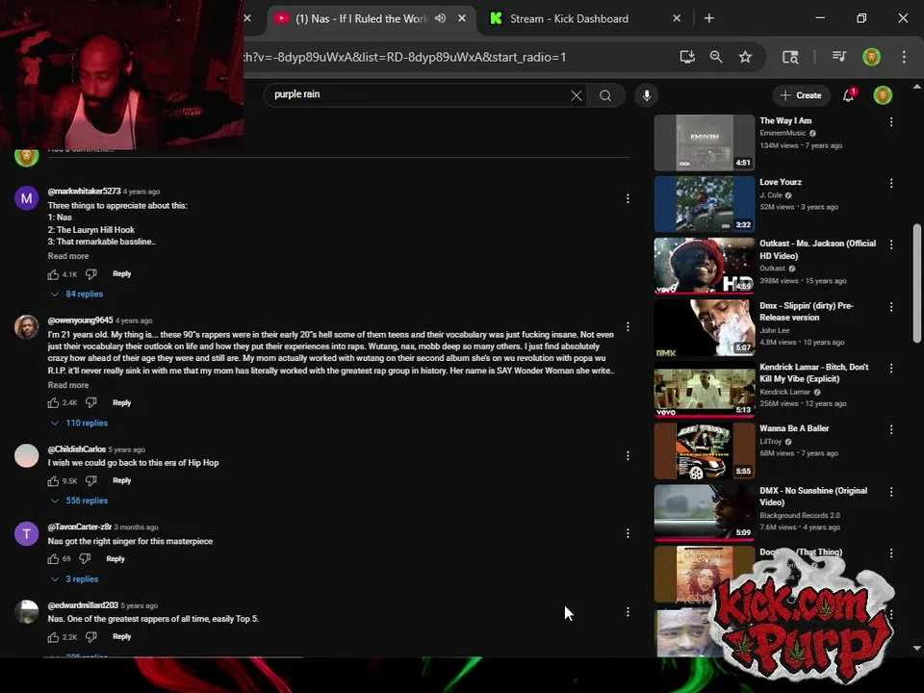This screenshot has height=693, width=924.
Task: Open Outkast Ms. Jackson video title
Action: 818,250
